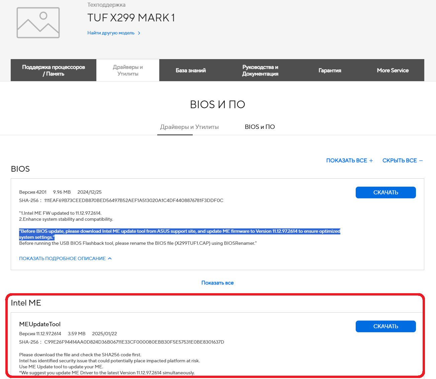Viewport: 436px width, 379px height.
Task: Collapse all sections with 'СКРЫТЬ ВСЕ'
Action: click(403, 161)
